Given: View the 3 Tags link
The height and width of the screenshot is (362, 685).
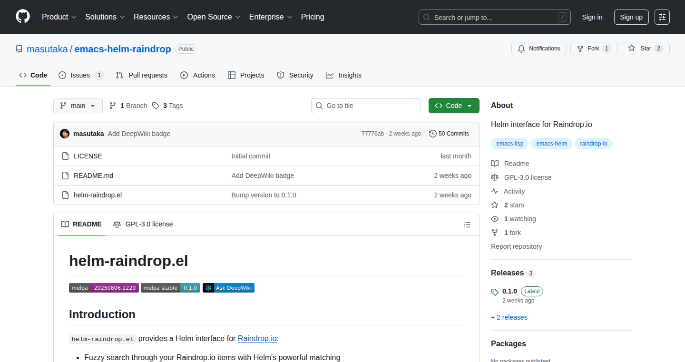Looking at the screenshot, I should click(167, 106).
